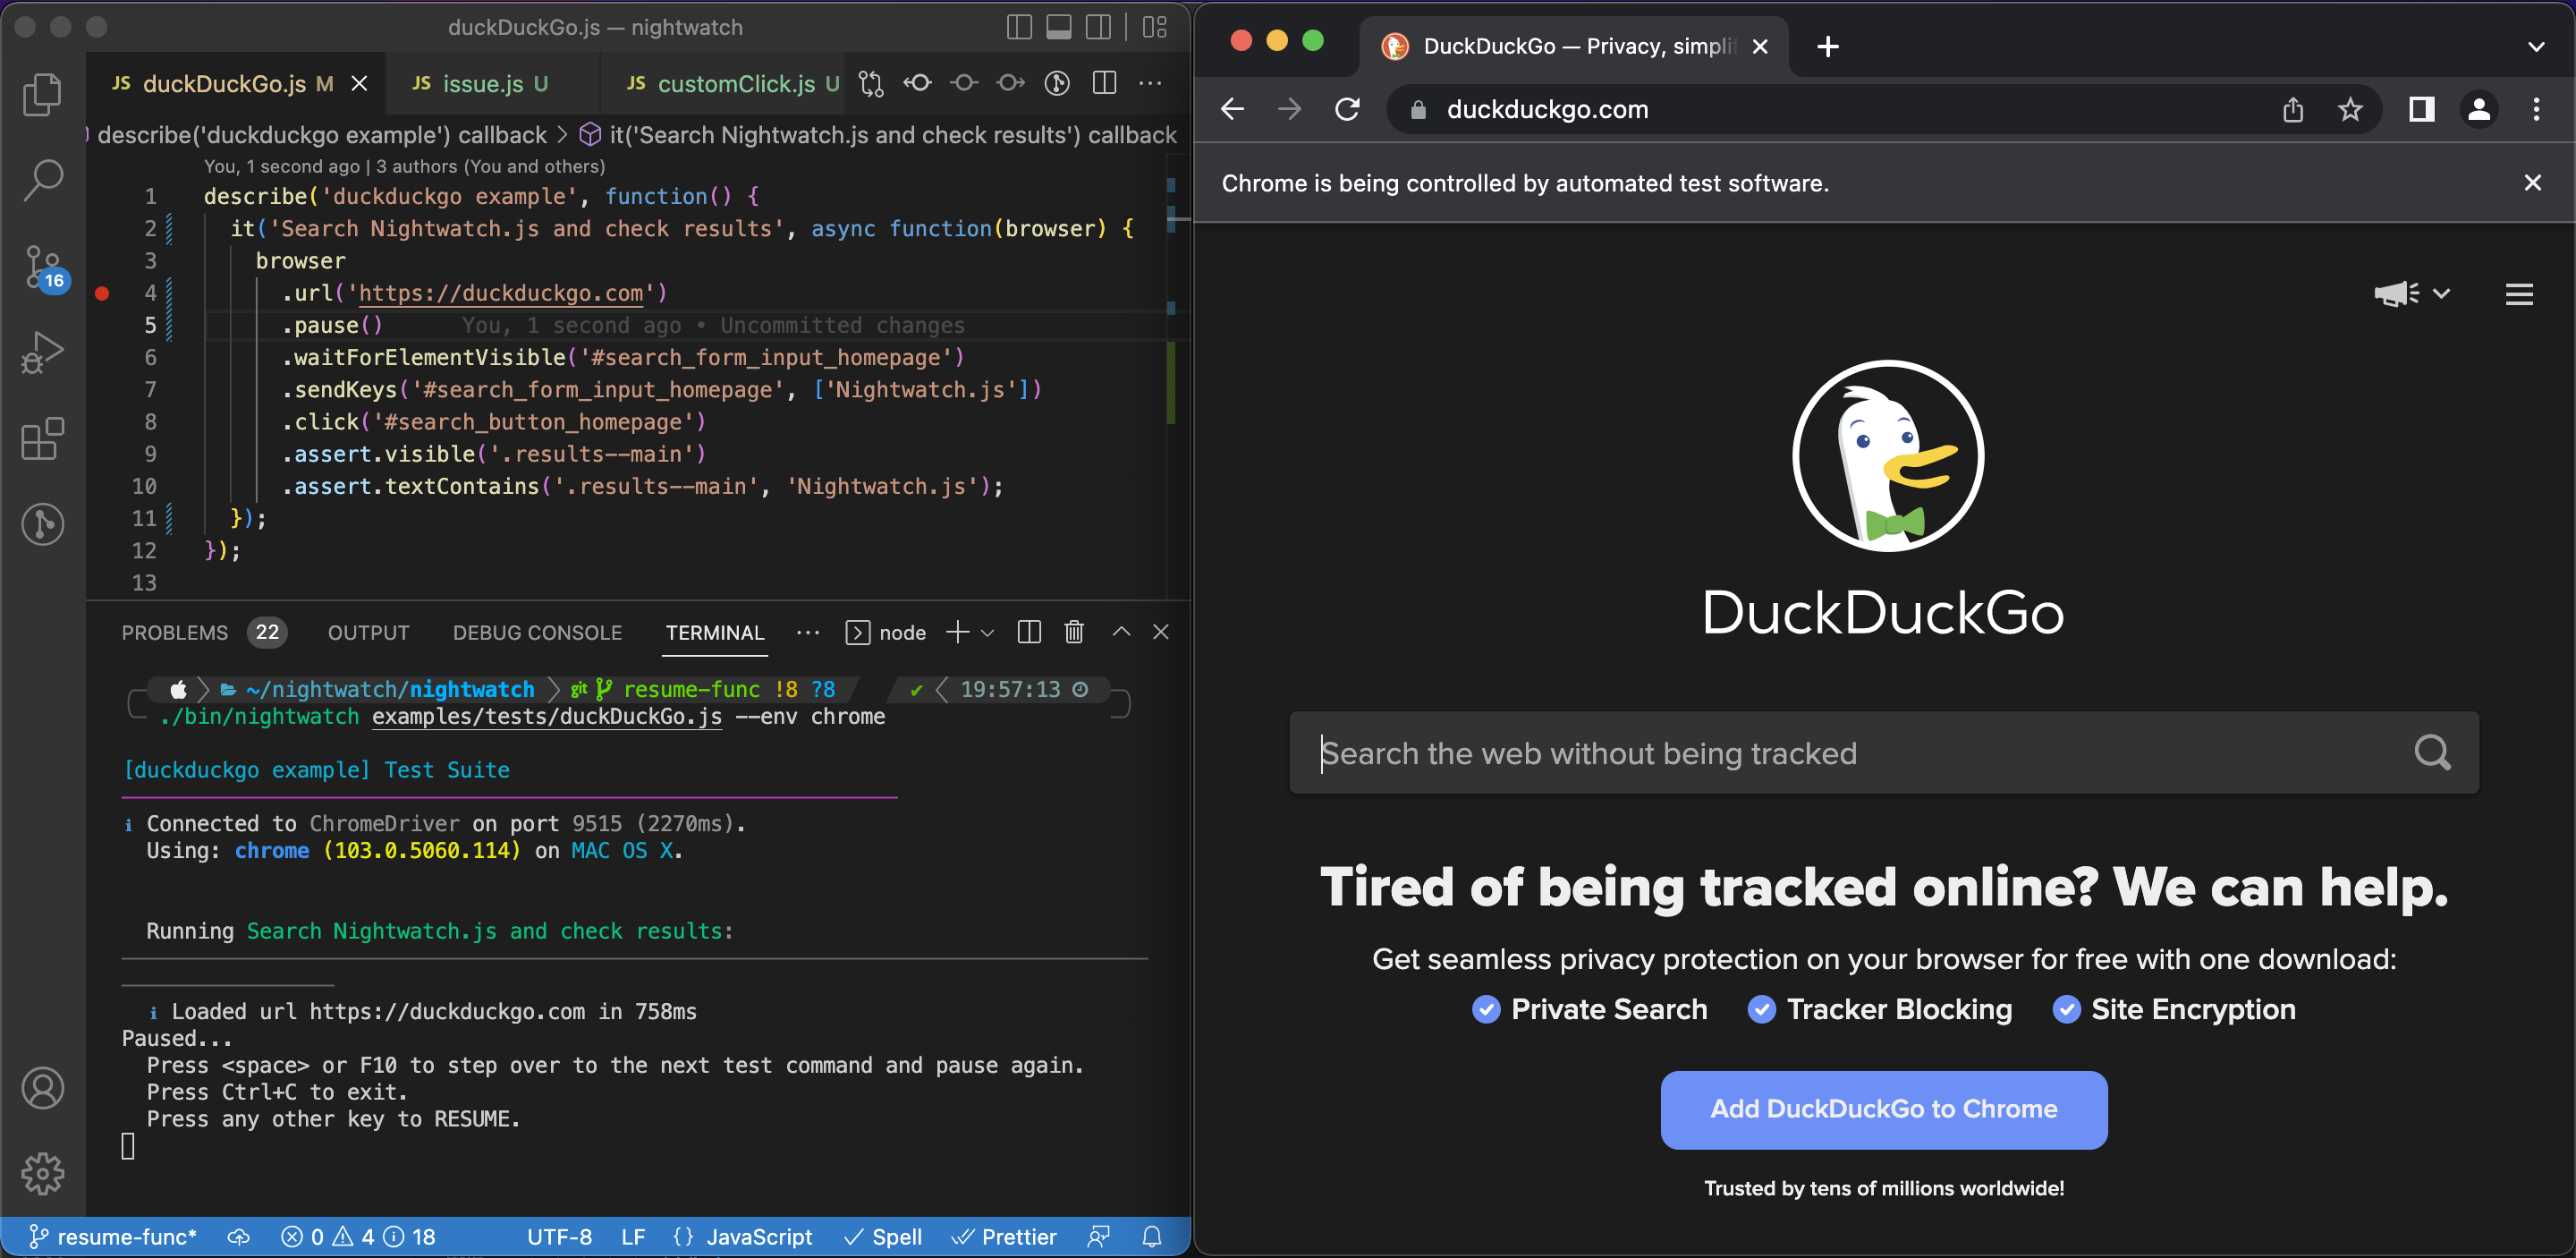Toggle the breakpoint on line 4

(x=102, y=293)
